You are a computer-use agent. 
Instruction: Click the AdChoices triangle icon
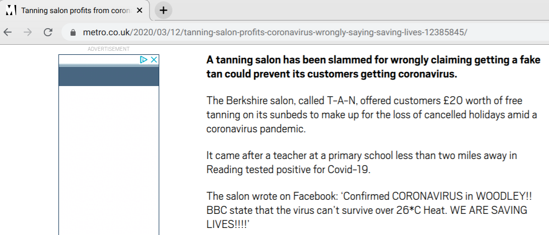click(x=144, y=60)
